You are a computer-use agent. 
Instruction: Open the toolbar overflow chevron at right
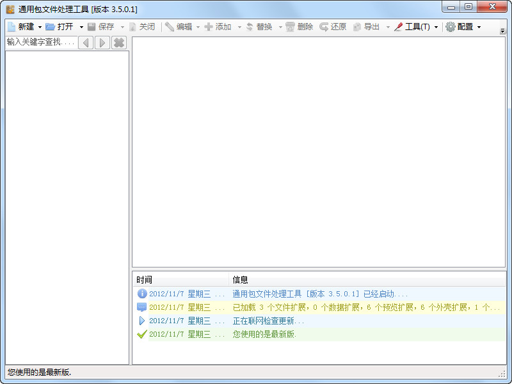pyautogui.click(x=502, y=31)
